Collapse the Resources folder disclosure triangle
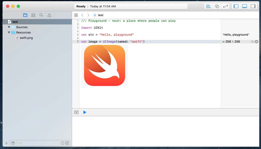261x149 pixels. [x=9, y=33]
